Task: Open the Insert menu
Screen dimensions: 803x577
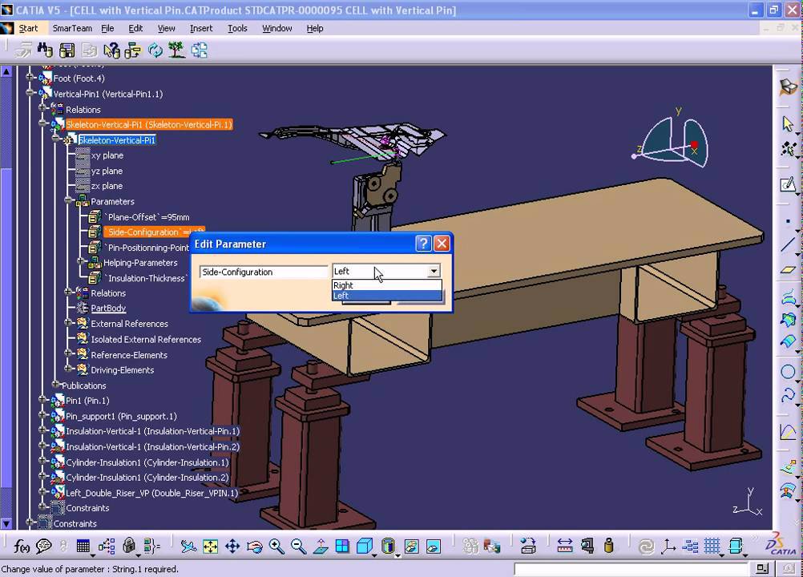Action: coord(200,28)
